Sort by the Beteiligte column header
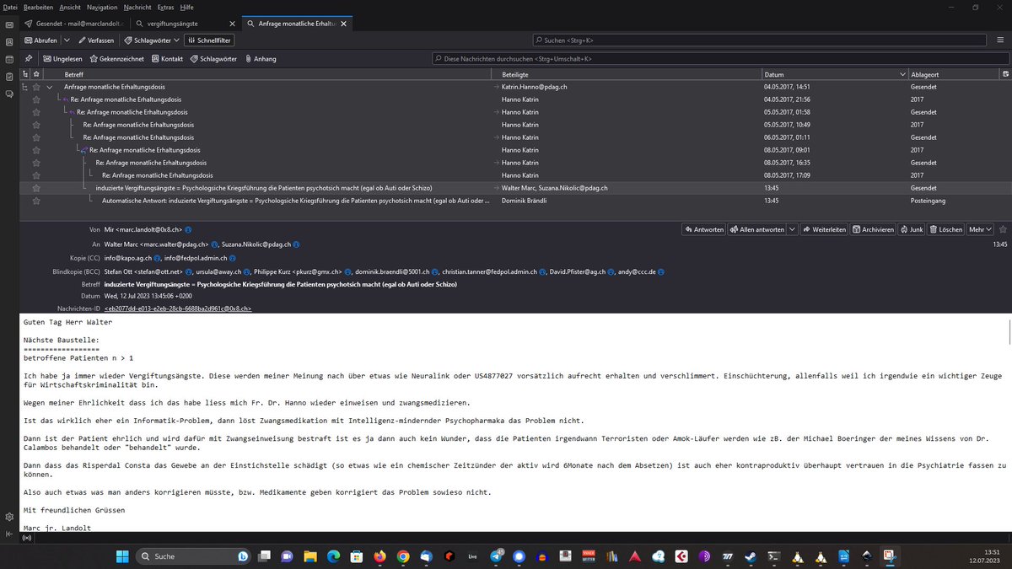Screen dimensions: 1012x569 pos(625,74)
